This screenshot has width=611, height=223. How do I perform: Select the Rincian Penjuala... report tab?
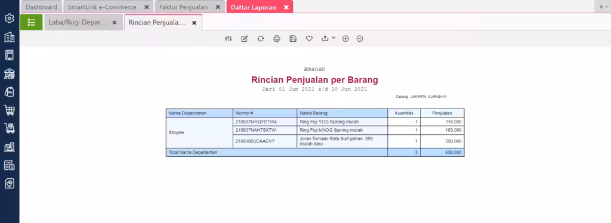tap(157, 23)
